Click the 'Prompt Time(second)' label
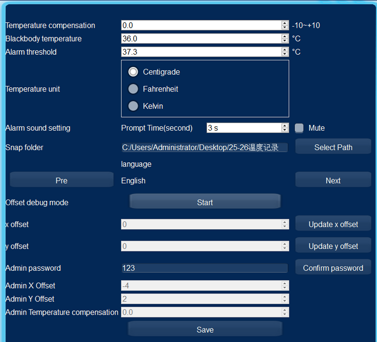This screenshot has height=342, width=377. tap(157, 128)
